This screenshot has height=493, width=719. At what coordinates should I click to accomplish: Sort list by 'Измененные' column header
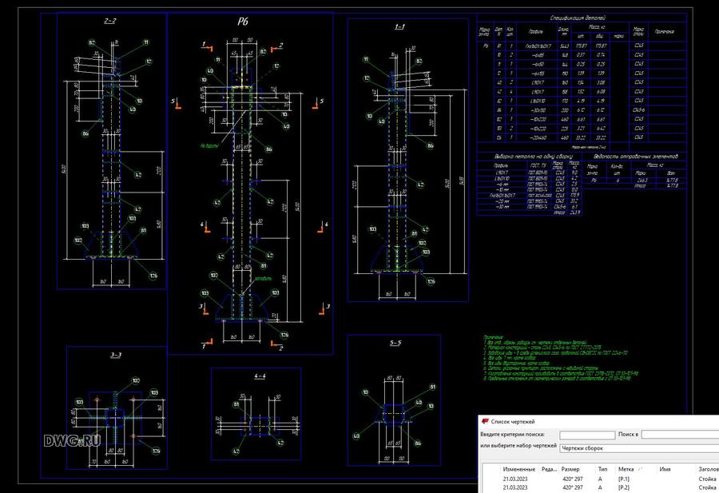[x=519, y=470]
